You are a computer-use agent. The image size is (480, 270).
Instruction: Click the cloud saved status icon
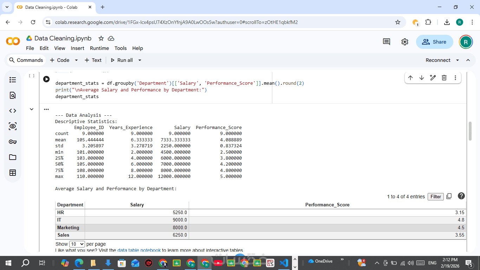tap(111, 38)
